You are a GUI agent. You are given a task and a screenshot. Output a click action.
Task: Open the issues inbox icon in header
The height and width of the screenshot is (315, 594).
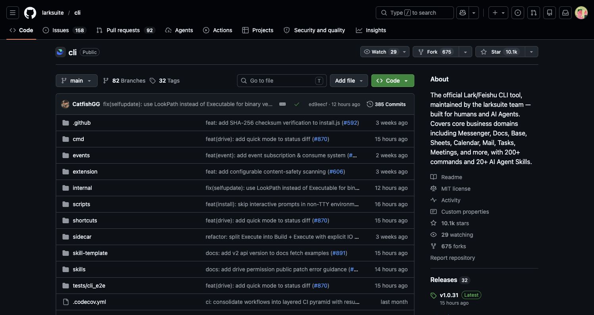(x=518, y=13)
